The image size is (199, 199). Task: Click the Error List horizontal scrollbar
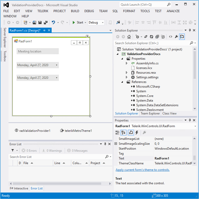57,184
